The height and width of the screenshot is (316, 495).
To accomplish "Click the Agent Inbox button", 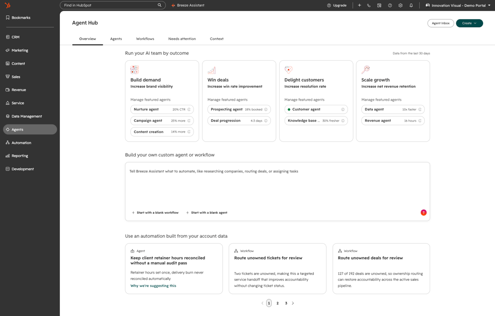I will [441, 23].
